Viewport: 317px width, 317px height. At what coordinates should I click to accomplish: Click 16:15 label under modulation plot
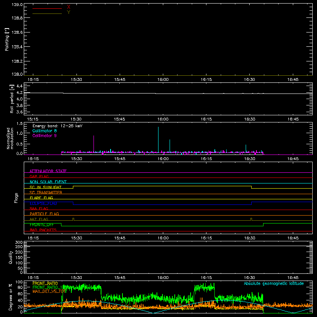click(206, 159)
